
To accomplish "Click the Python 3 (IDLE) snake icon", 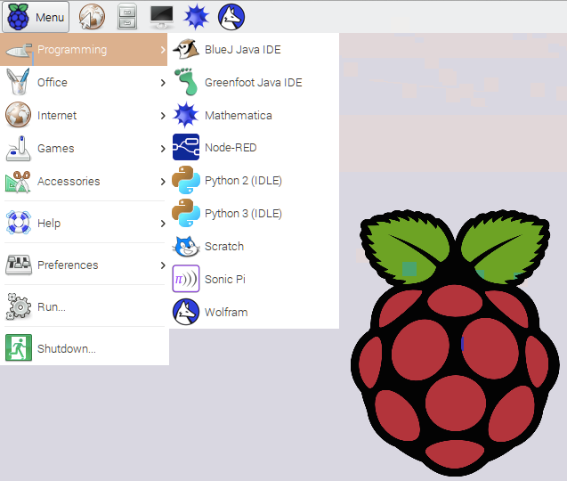I will tap(186, 213).
